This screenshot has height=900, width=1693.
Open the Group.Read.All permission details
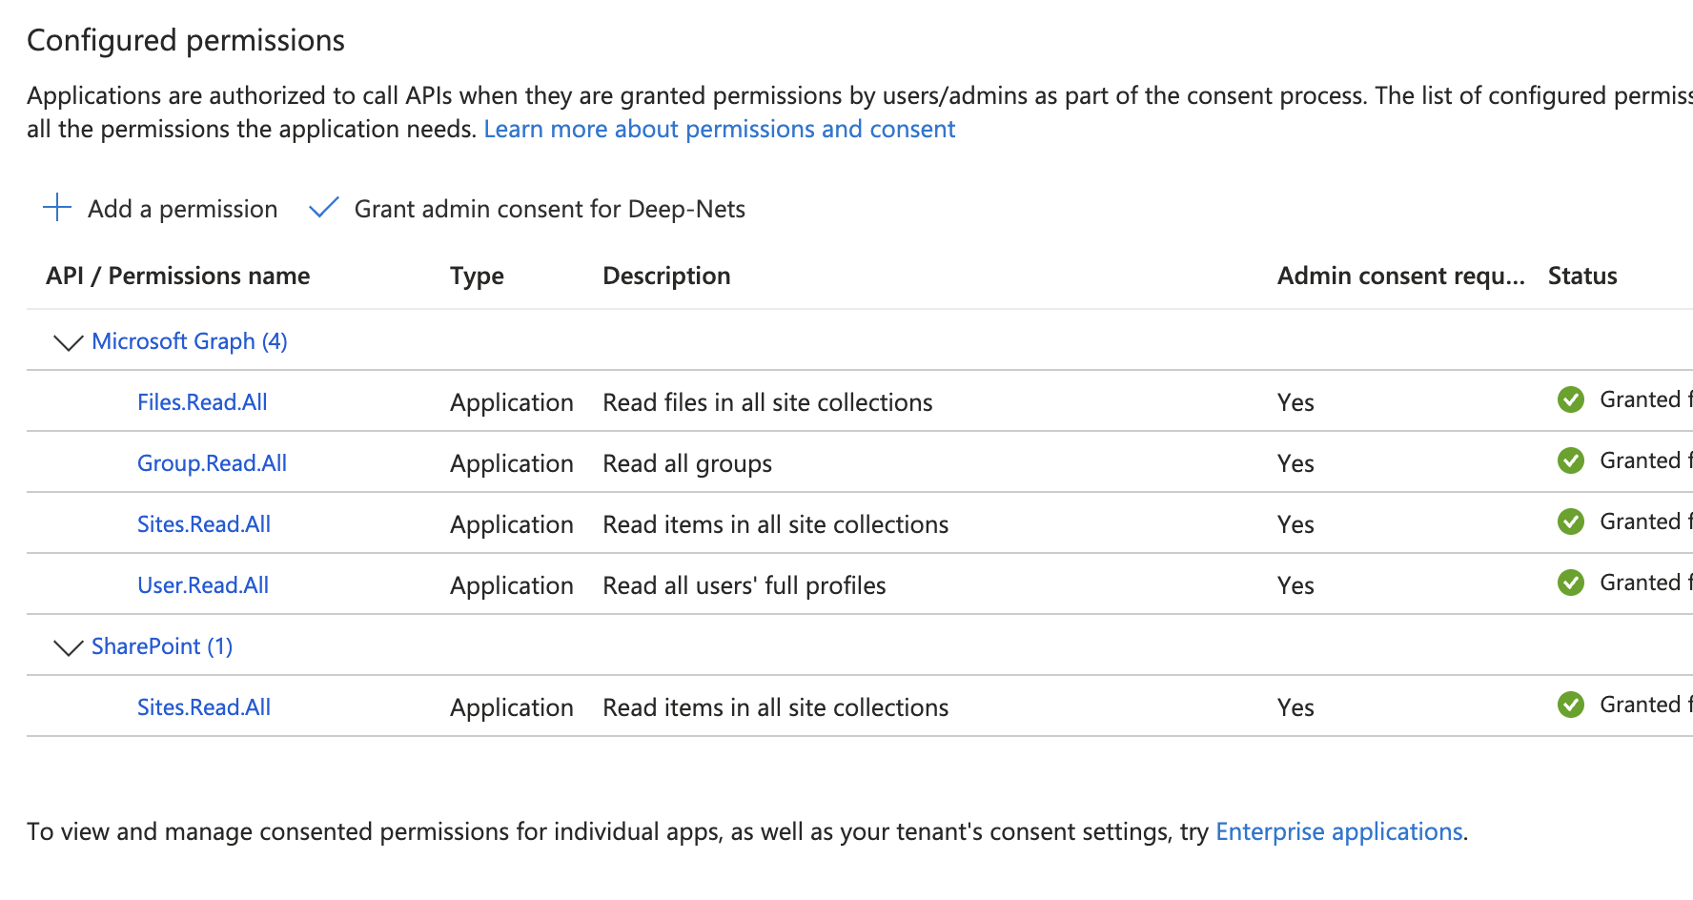(x=212, y=463)
